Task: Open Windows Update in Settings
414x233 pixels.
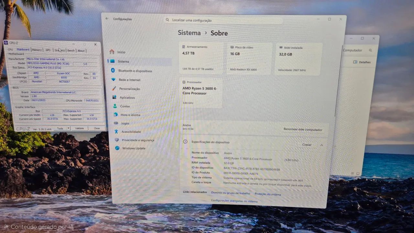Action: 130,148
